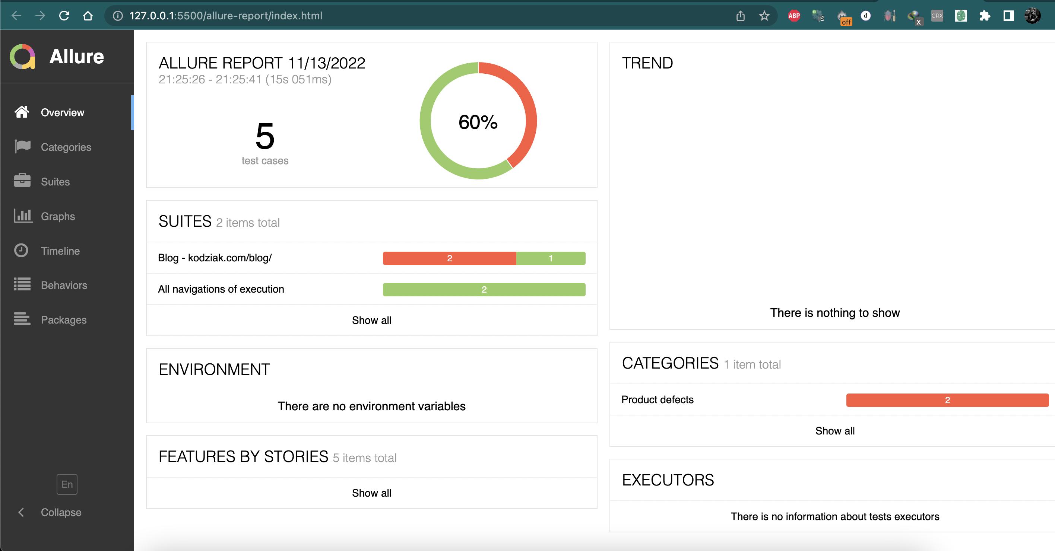Show all suites
The image size is (1055, 551).
point(371,320)
